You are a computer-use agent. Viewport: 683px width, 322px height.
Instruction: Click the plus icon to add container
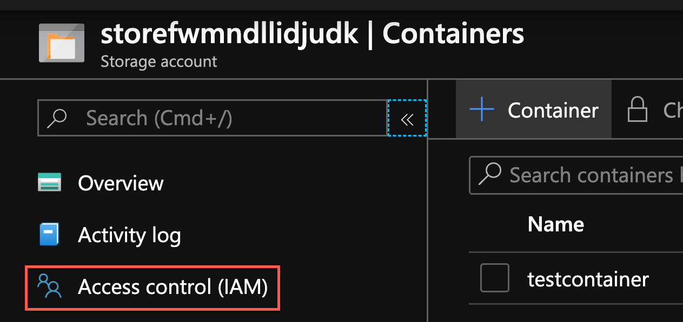pos(481,110)
